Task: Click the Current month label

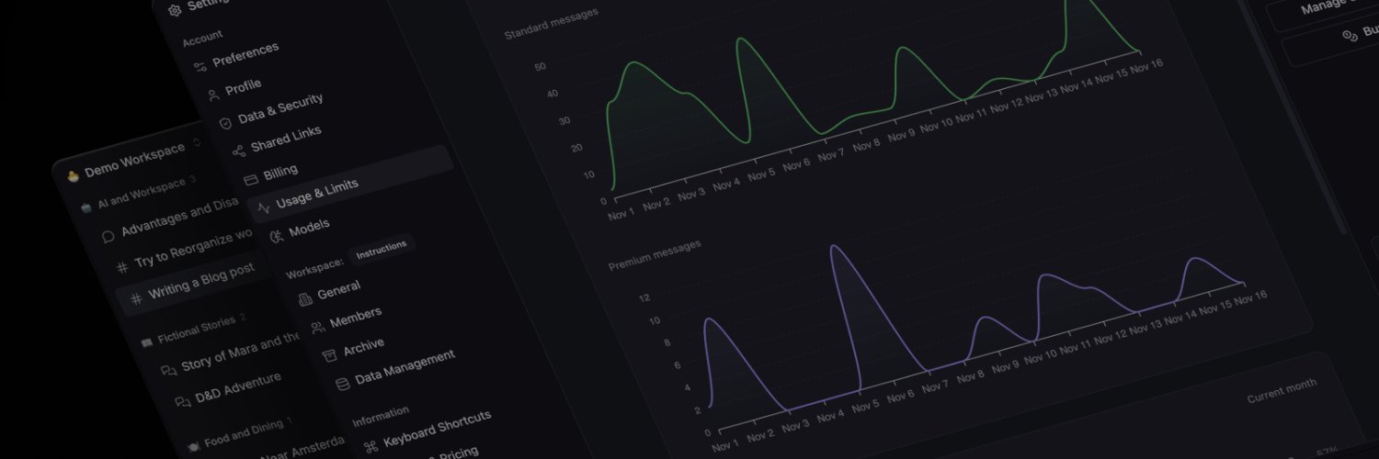Action: (1282, 391)
